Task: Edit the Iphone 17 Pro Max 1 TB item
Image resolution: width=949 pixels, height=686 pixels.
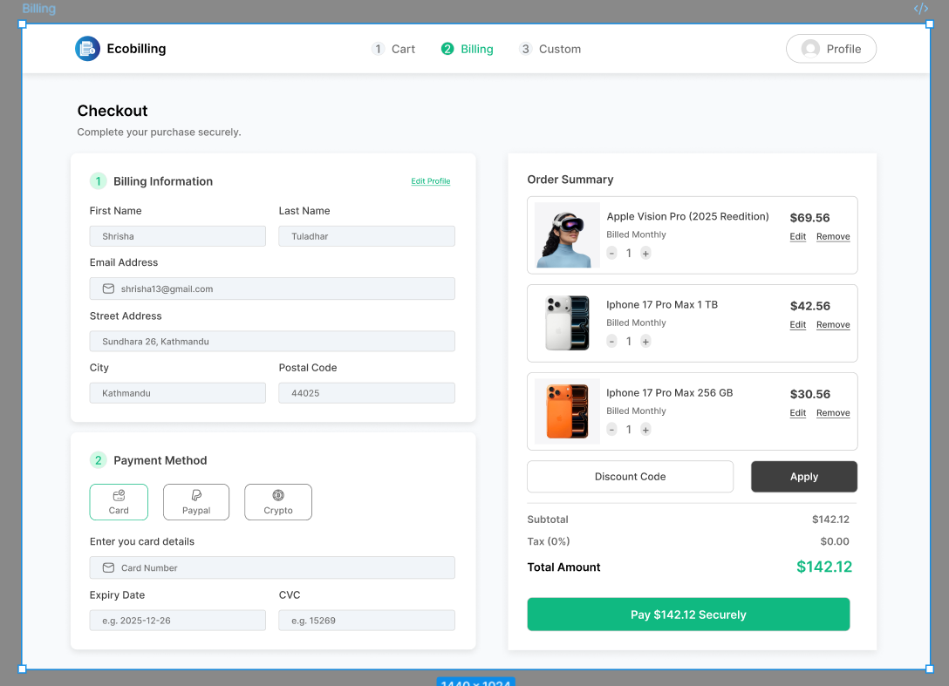Action: point(798,325)
